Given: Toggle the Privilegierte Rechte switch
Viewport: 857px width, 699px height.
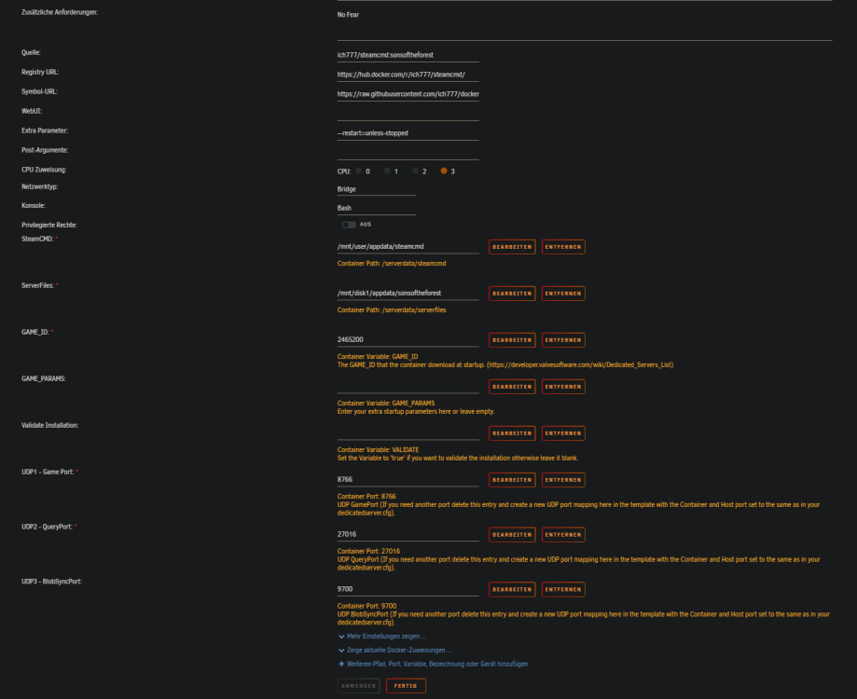Looking at the screenshot, I should (349, 225).
